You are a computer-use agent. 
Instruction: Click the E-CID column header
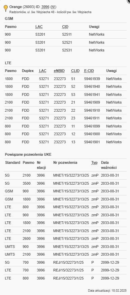tap(89, 71)
